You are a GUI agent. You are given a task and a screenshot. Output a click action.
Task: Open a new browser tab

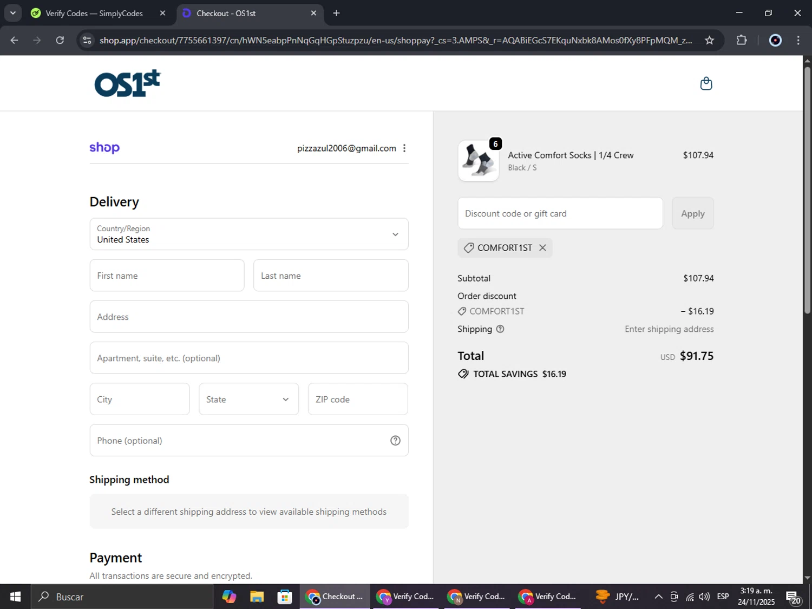[336, 13]
